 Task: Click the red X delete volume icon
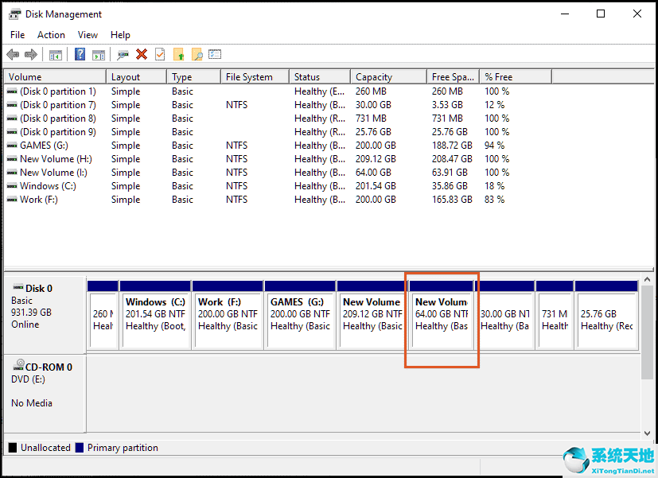coord(141,54)
